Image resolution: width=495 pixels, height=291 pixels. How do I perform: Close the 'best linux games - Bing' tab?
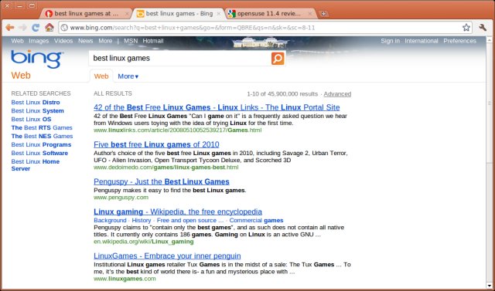pyautogui.click(x=219, y=14)
